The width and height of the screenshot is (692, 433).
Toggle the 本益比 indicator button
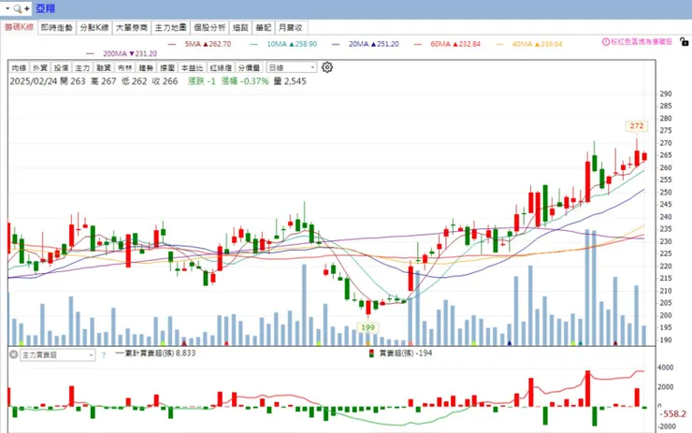193,67
